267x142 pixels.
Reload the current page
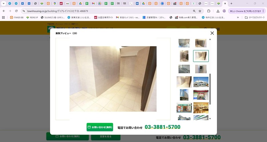point(16,11)
